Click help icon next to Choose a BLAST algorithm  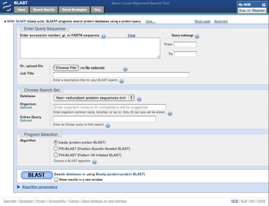(x=94, y=162)
